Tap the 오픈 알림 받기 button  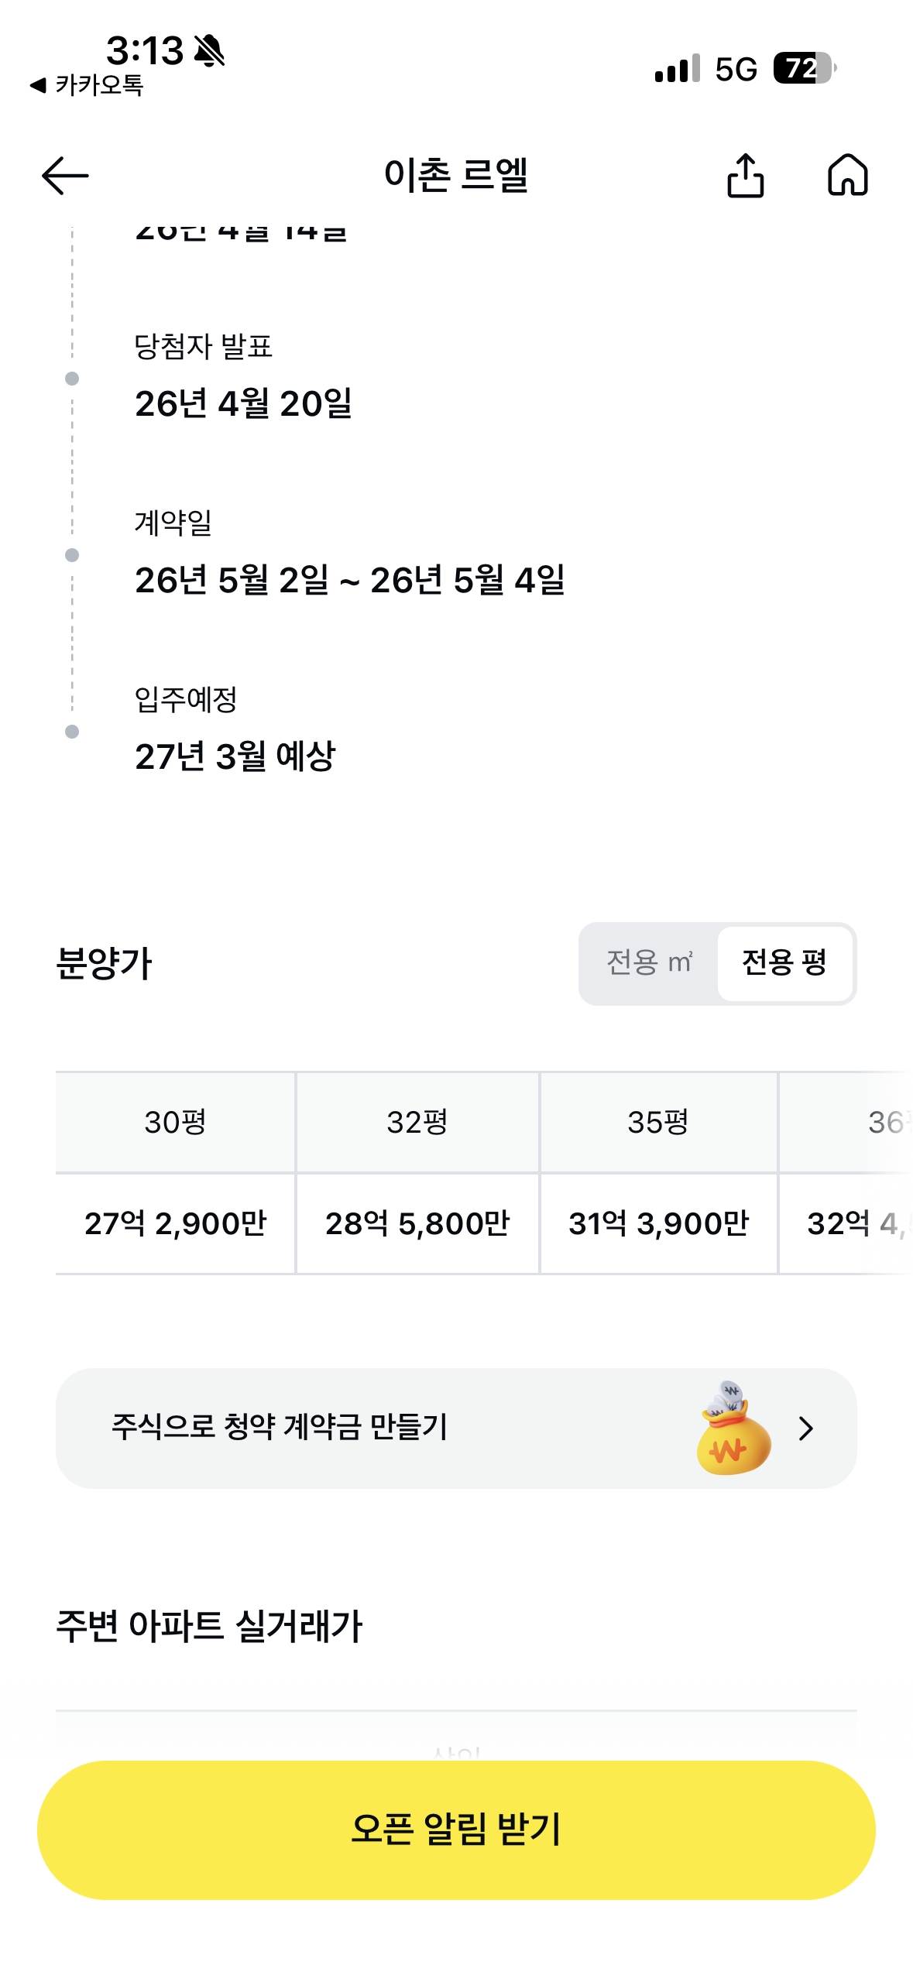456,1830
